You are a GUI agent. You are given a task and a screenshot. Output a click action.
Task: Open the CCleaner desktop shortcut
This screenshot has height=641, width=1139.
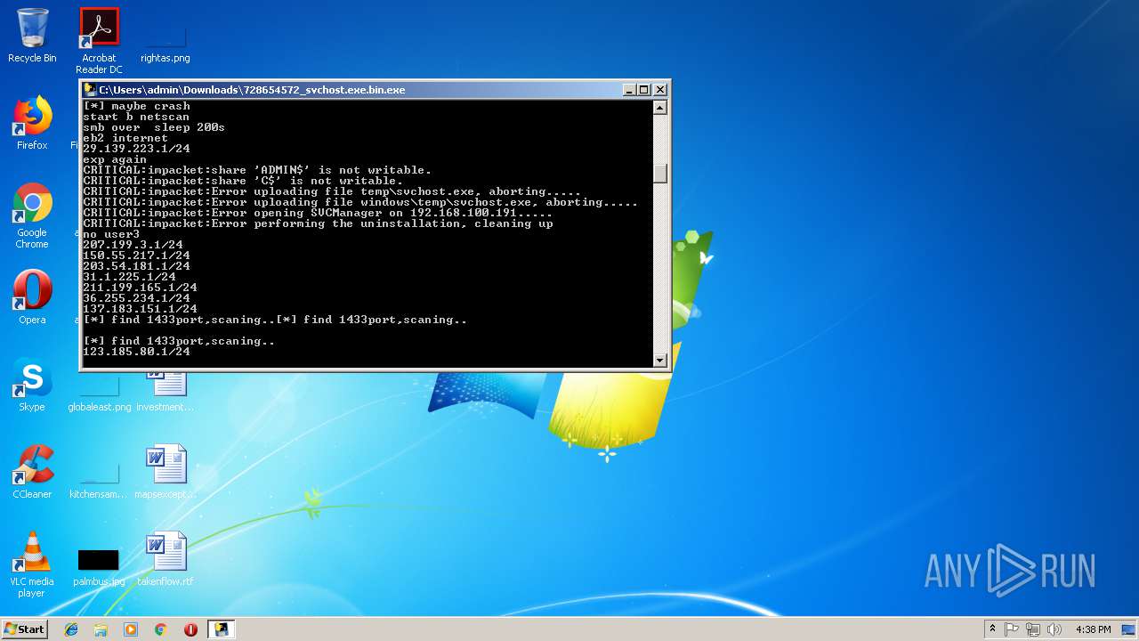[32, 472]
